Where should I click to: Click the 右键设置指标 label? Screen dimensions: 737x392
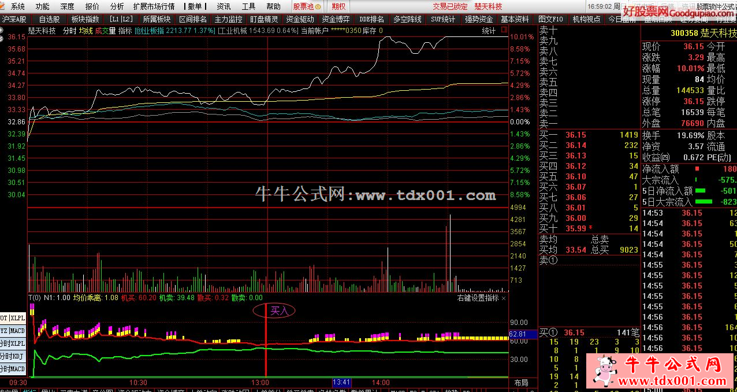coord(478,298)
